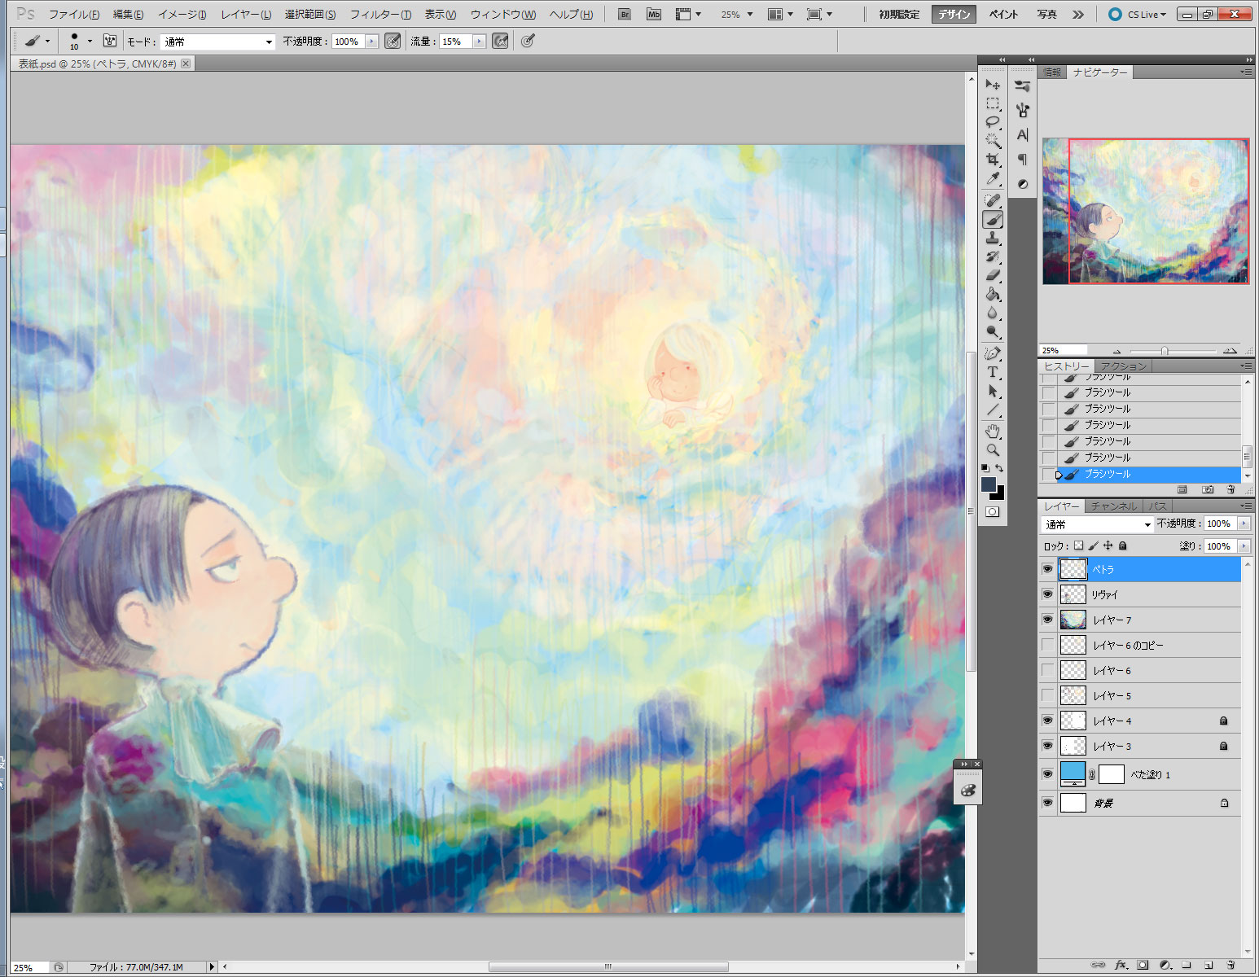Open the Brush Preset picker arrow
Screen dimensions: 1259x977
point(90,41)
